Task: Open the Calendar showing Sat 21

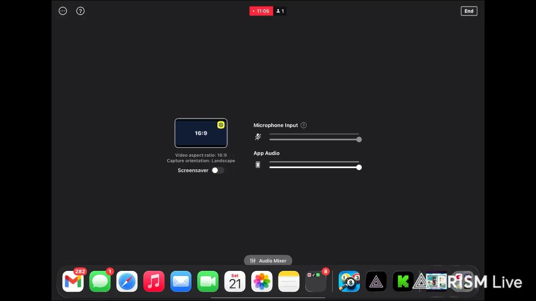Action: [235, 282]
